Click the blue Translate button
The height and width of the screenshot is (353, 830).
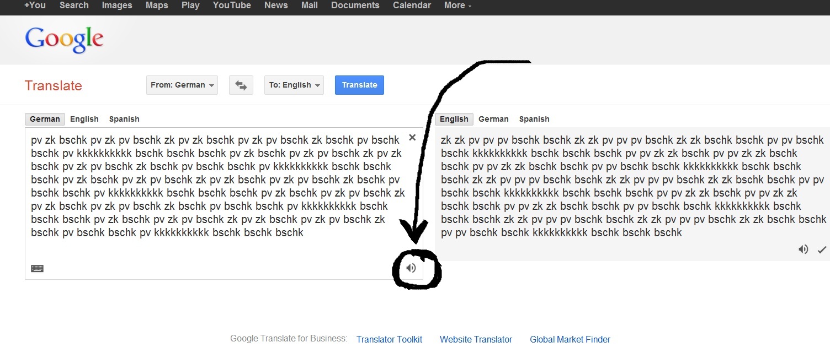(359, 85)
